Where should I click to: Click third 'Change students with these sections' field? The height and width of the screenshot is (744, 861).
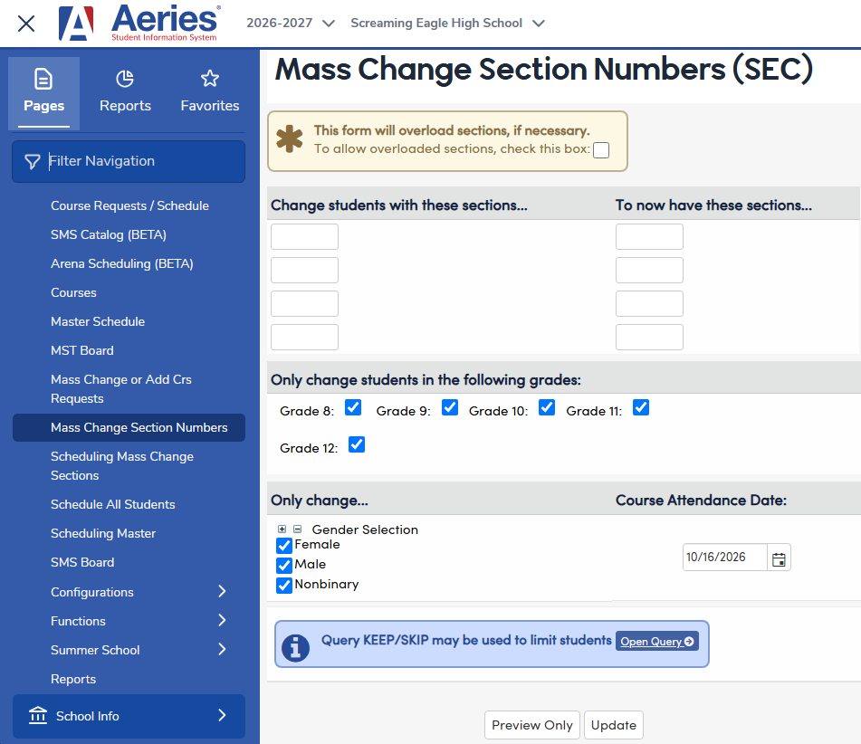(305, 303)
